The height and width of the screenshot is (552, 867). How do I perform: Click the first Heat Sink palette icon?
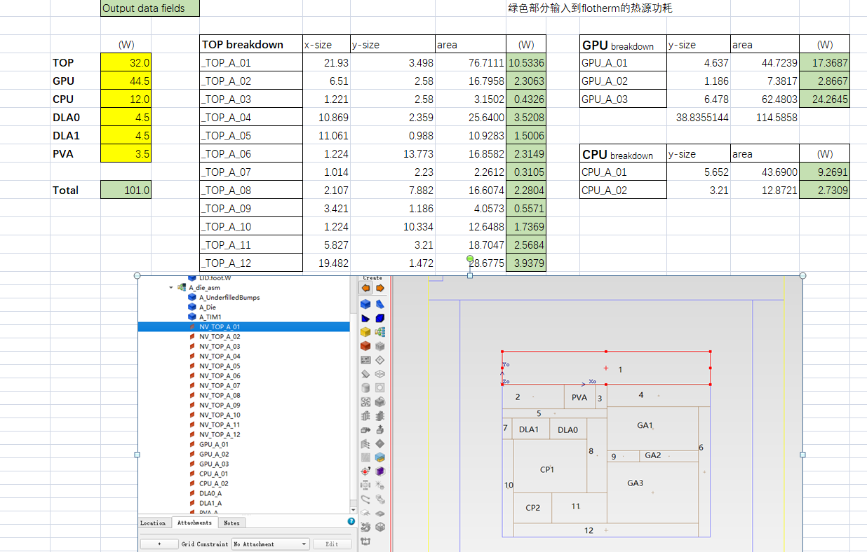(x=365, y=415)
